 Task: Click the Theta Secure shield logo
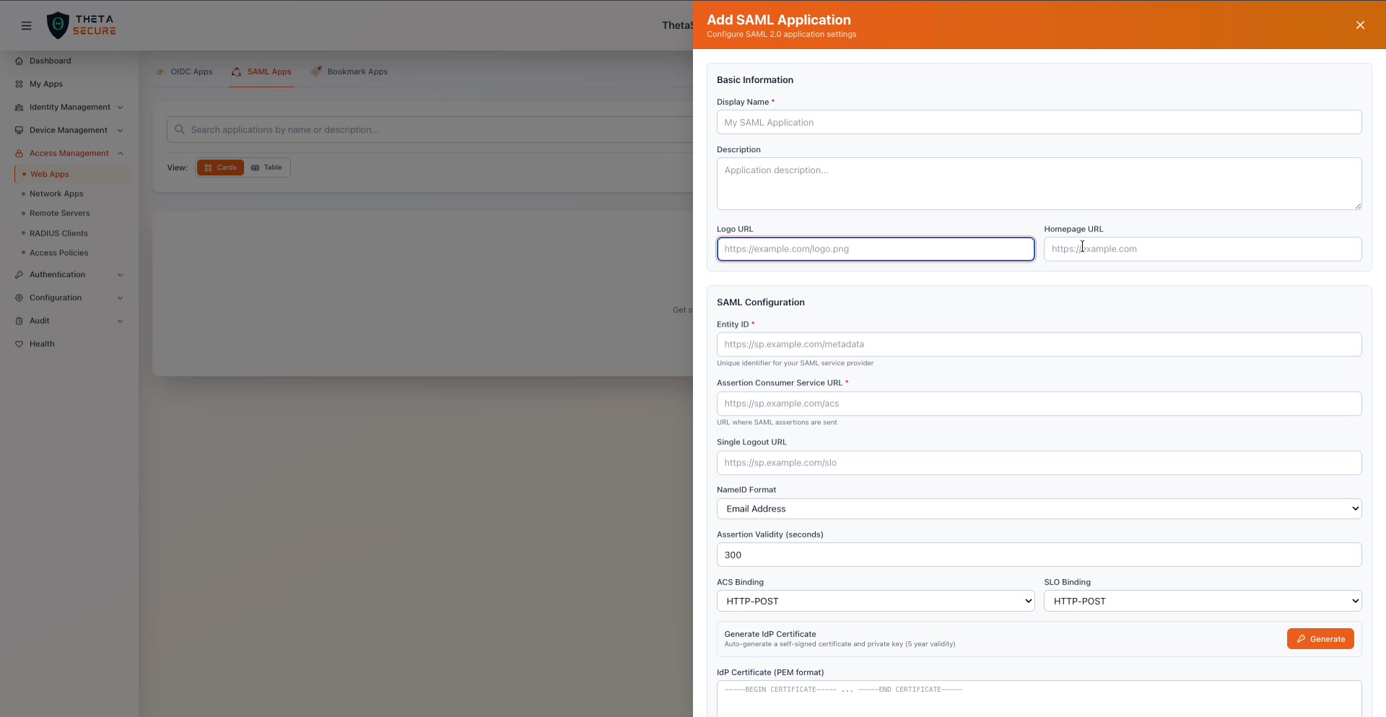tap(59, 25)
